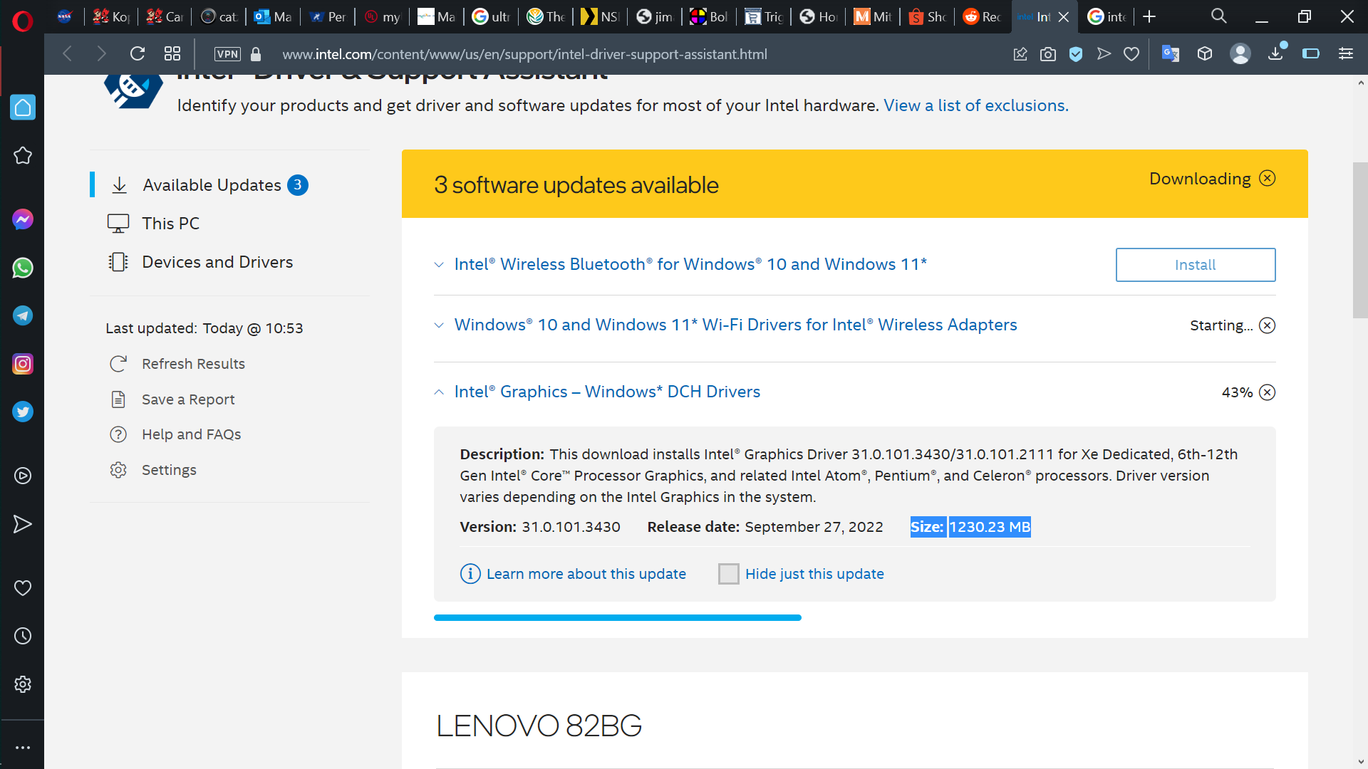Click the graphics download progress bar
Image resolution: width=1368 pixels, height=769 pixels.
tap(618, 617)
